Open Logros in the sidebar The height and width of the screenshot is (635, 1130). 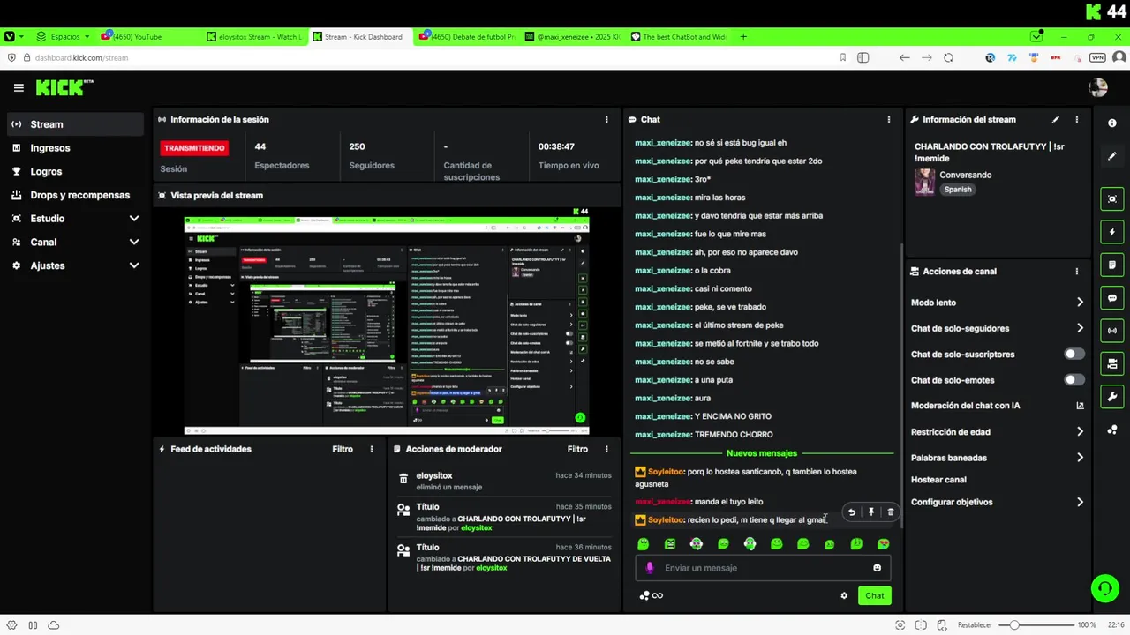click(x=76, y=171)
